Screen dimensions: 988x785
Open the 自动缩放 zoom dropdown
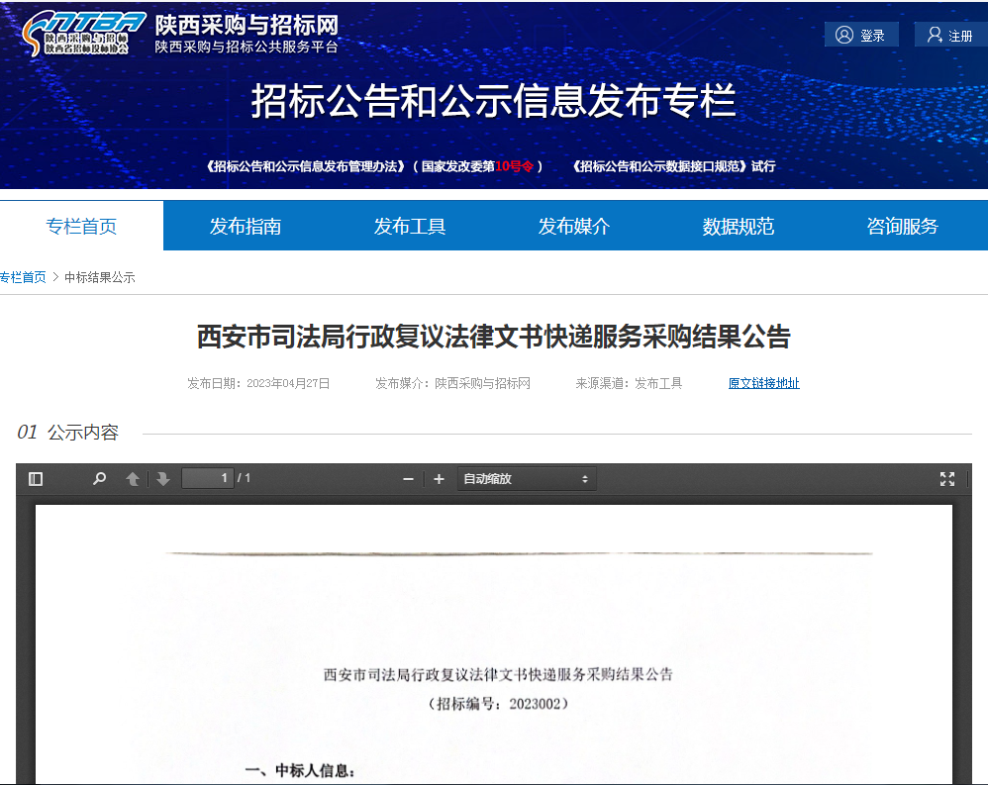526,479
